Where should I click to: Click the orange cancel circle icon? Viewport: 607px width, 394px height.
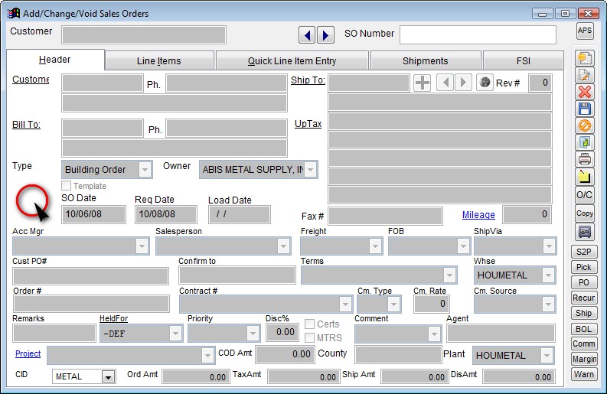585,125
